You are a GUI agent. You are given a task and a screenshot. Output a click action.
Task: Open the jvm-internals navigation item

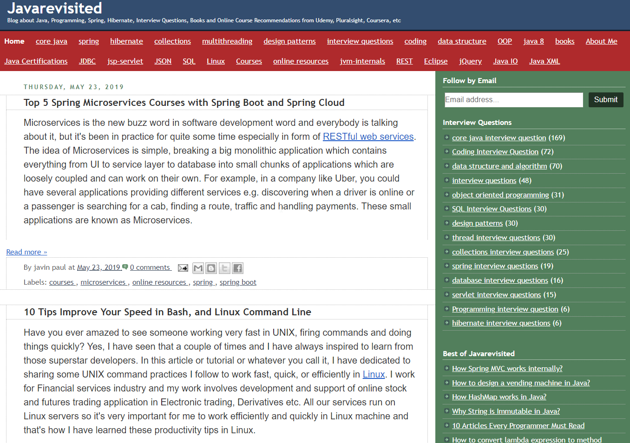(x=362, y=61)
